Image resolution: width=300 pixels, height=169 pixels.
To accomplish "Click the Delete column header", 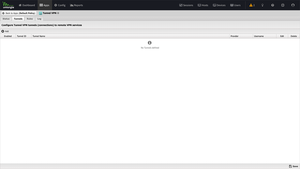I will pos(294,36).
